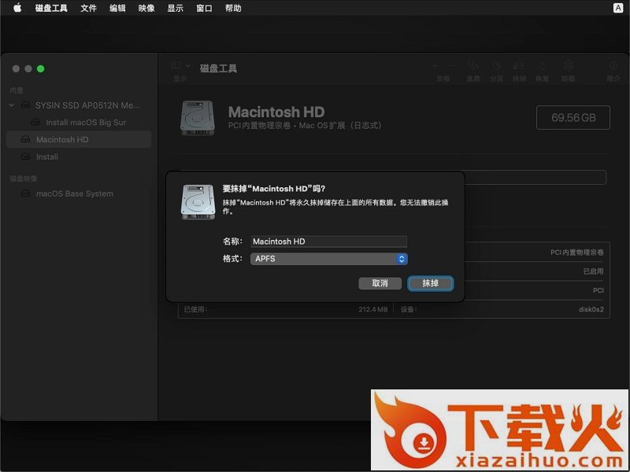
Task: Select the Install volume in sidebar
Action: 79,157
